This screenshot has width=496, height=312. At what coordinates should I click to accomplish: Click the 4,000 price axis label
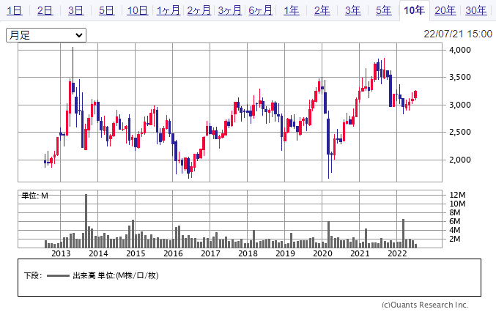460,50
